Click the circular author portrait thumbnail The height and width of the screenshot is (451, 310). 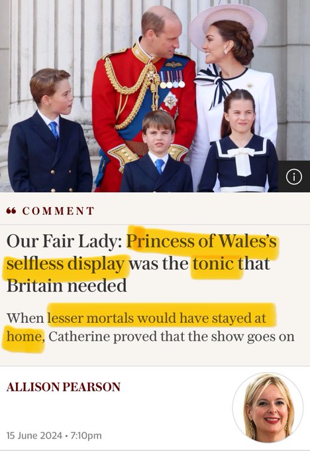[268, 408]
